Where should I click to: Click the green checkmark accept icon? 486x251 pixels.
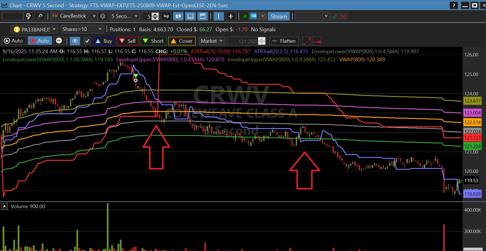(x=334, y=16)
